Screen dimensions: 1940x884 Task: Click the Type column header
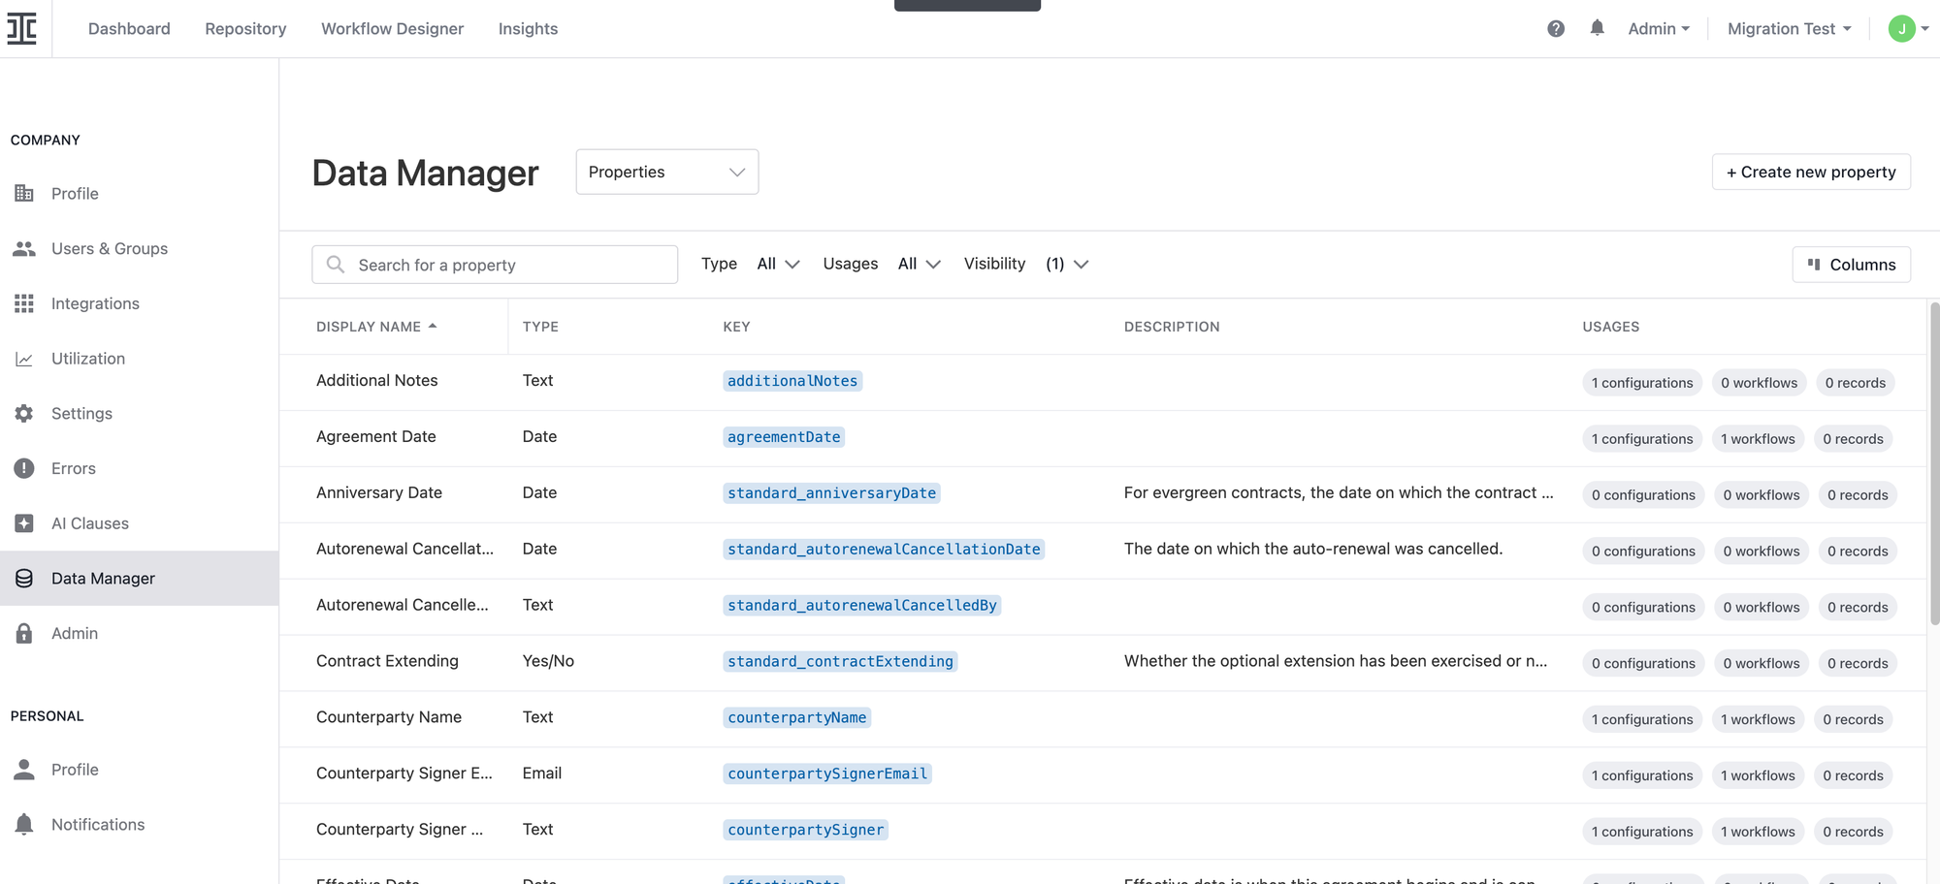click(x=540, y=327)
